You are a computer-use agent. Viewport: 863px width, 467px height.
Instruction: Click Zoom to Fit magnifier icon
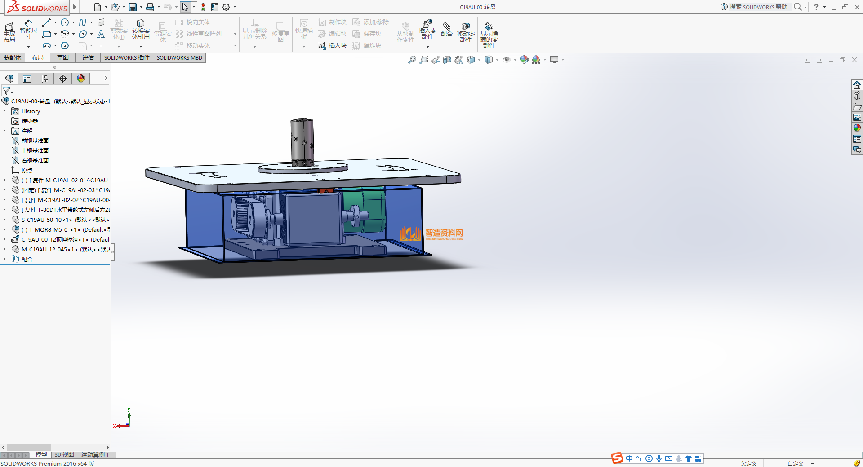(412, 60)
